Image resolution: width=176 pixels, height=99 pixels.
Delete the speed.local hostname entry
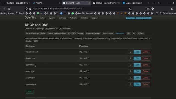point(145,65)
